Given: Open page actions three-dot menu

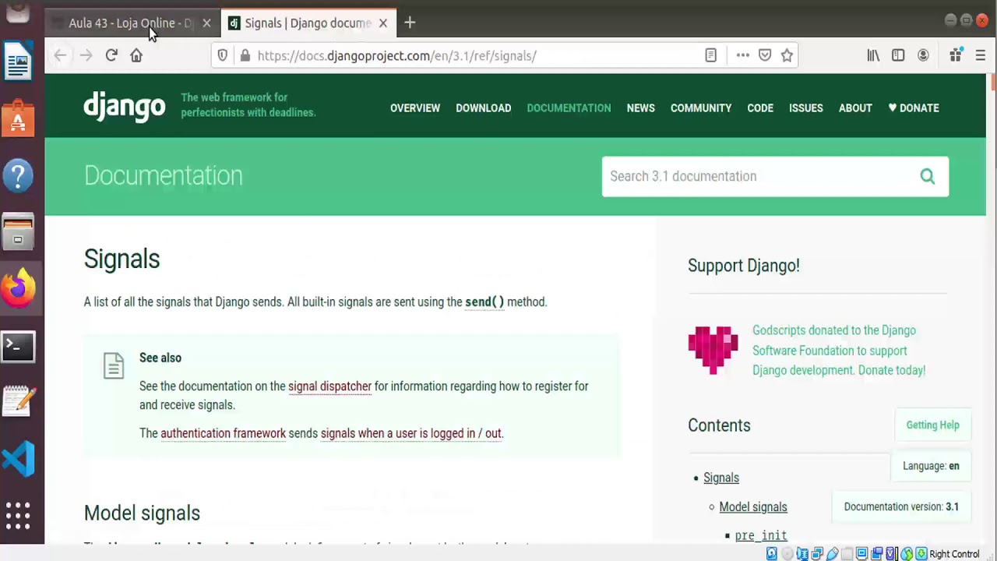Looking at the screenshot, I should pyautogui.click(x=742, y=55).
